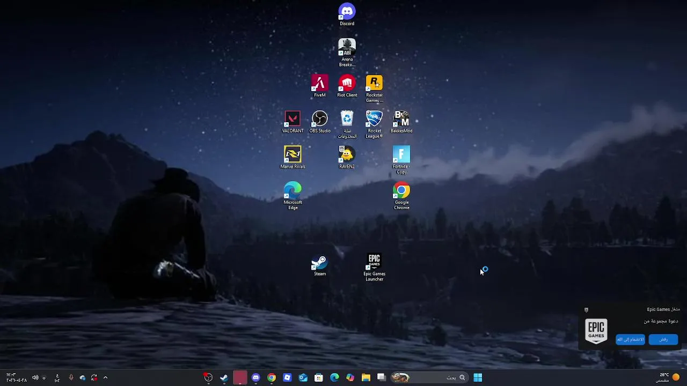Image resolution: width=687 pixels, height=386 pixels.
Task: Select the Steam desktop shortcut
Action: [x=320, y=265]
